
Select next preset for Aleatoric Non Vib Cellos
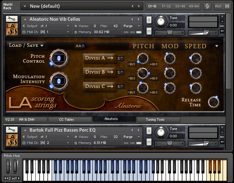tap(139, 19)
